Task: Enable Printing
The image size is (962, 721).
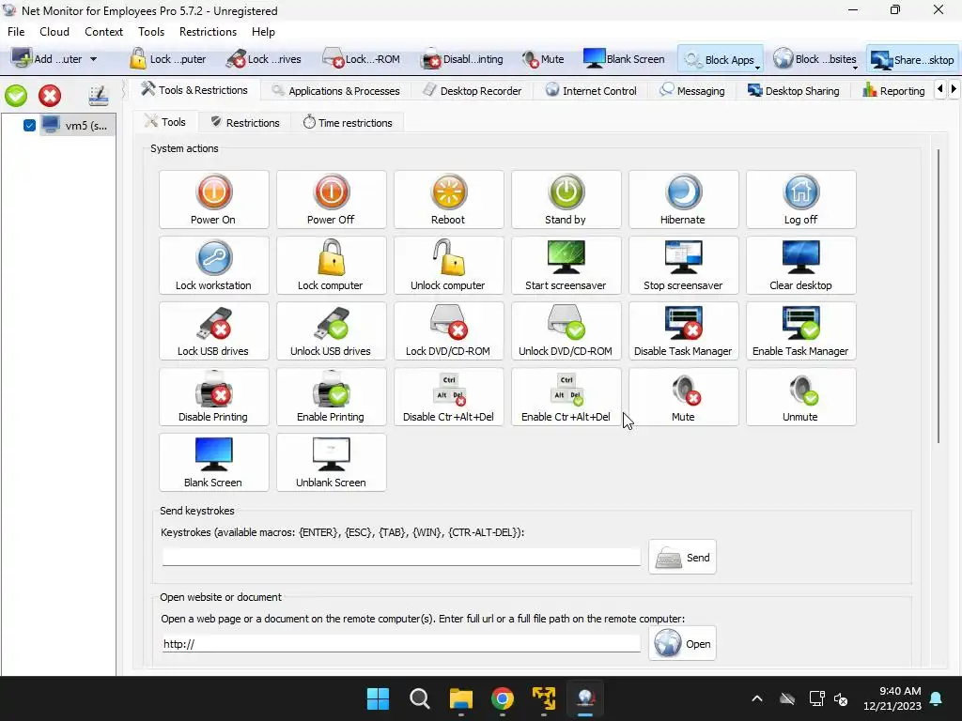Action: pyautogui.click(x=332, y=397)
